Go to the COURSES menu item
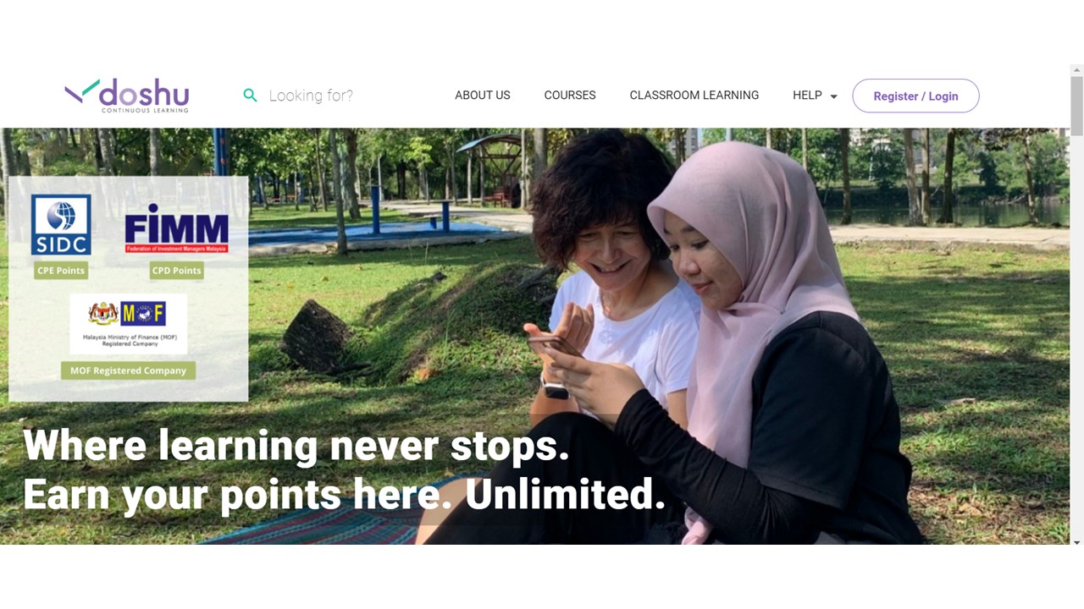Viewport: 1084px width, 609px height. click(570, 96)
